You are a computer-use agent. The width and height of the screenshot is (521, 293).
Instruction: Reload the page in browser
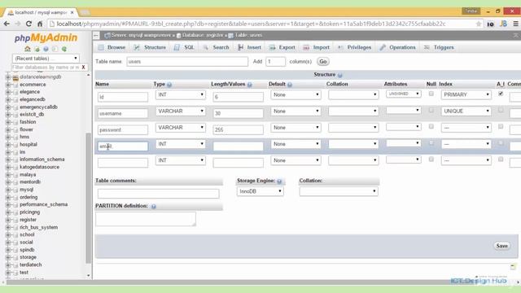[x=28, y=24]
